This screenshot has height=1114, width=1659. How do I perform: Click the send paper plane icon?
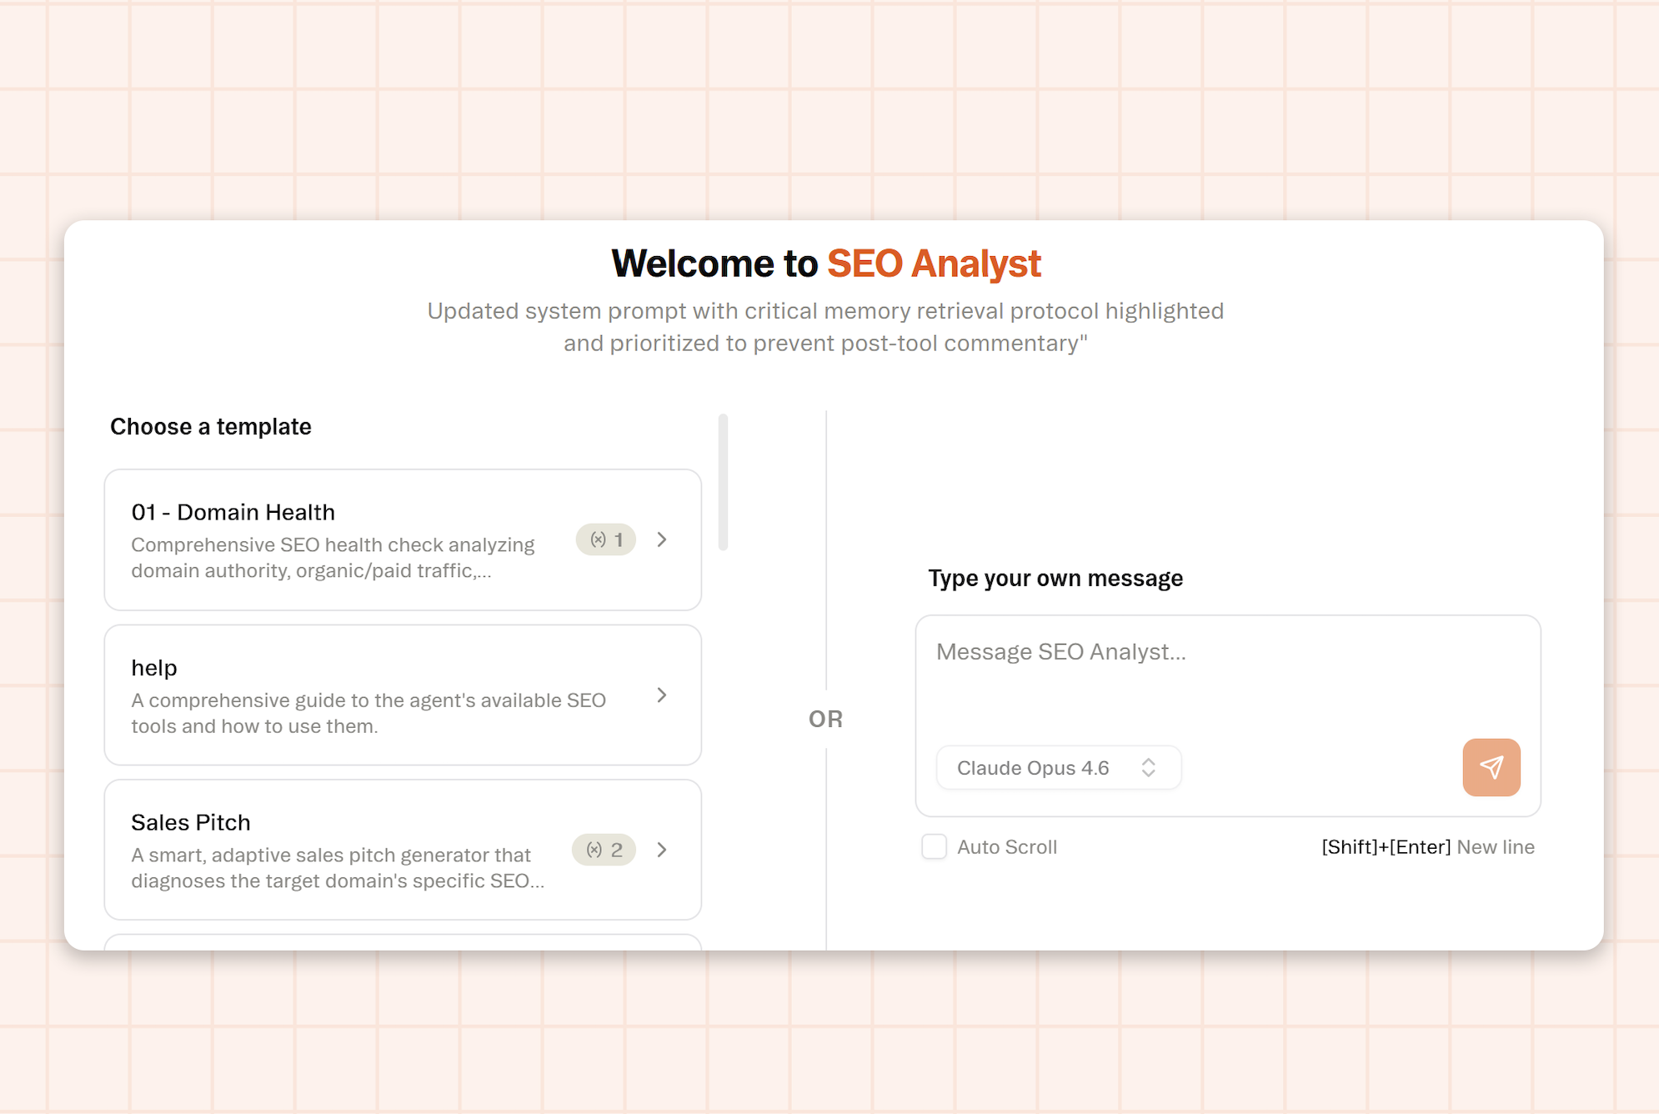[1491, 767]
